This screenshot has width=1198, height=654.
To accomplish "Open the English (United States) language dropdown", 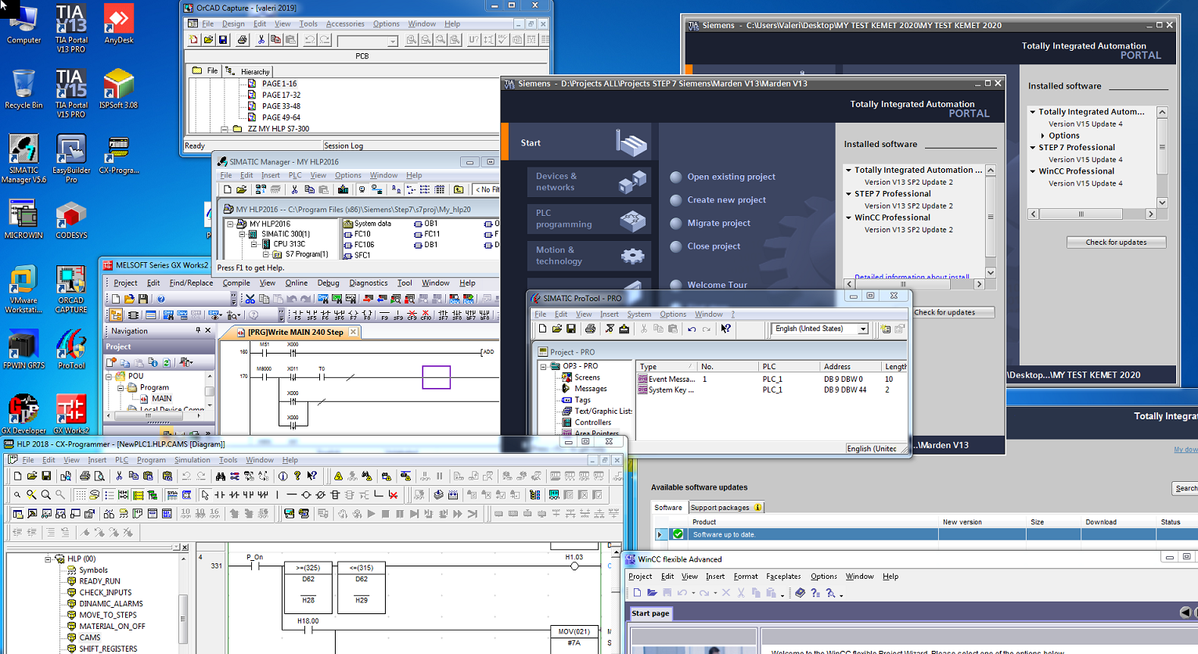I will (x=863, y=329).
